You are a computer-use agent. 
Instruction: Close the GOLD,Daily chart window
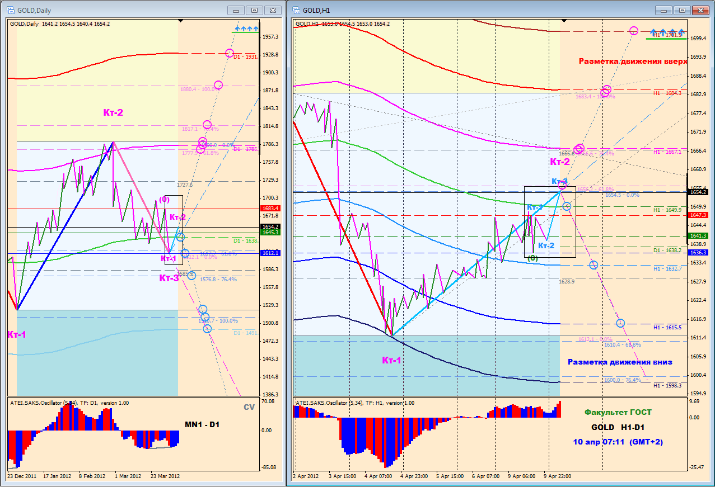point(273,10)
